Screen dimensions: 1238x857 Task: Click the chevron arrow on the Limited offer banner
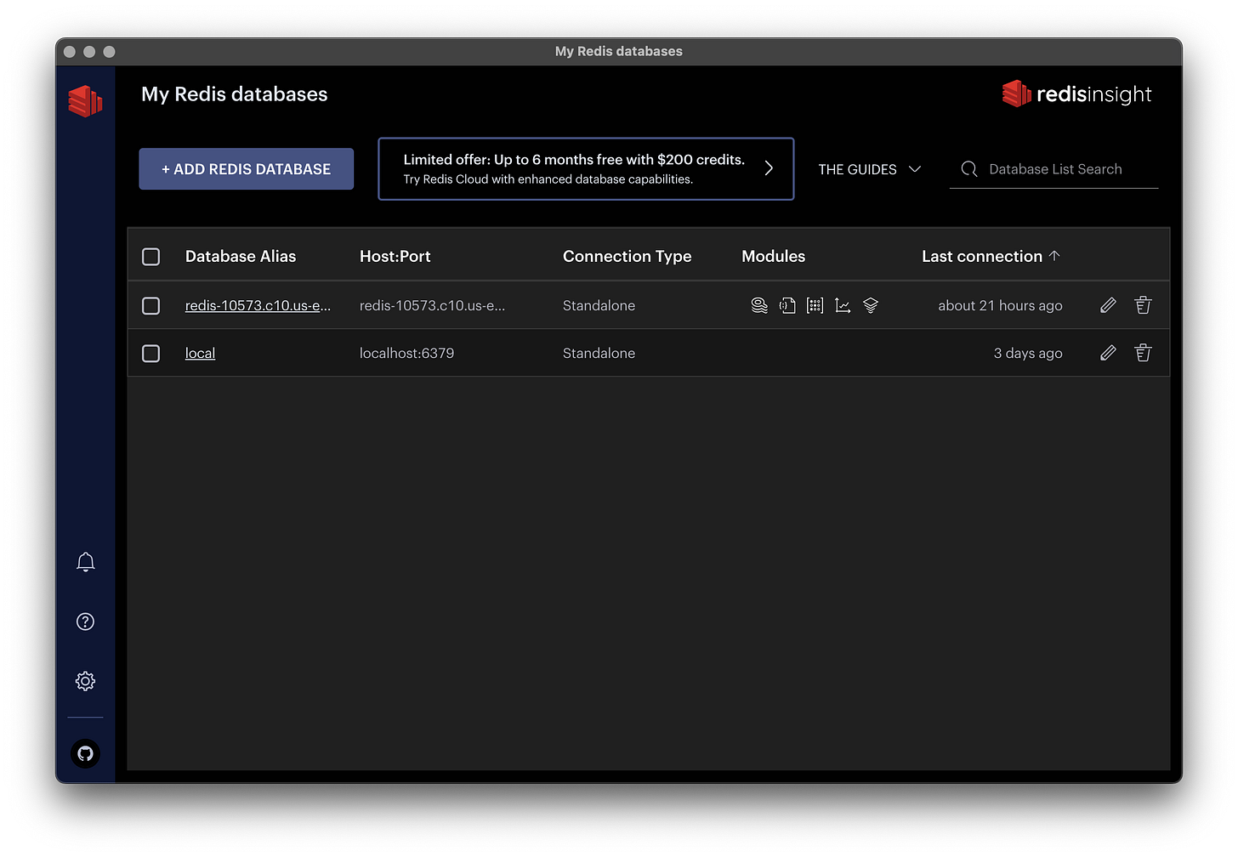pos(769,168)
